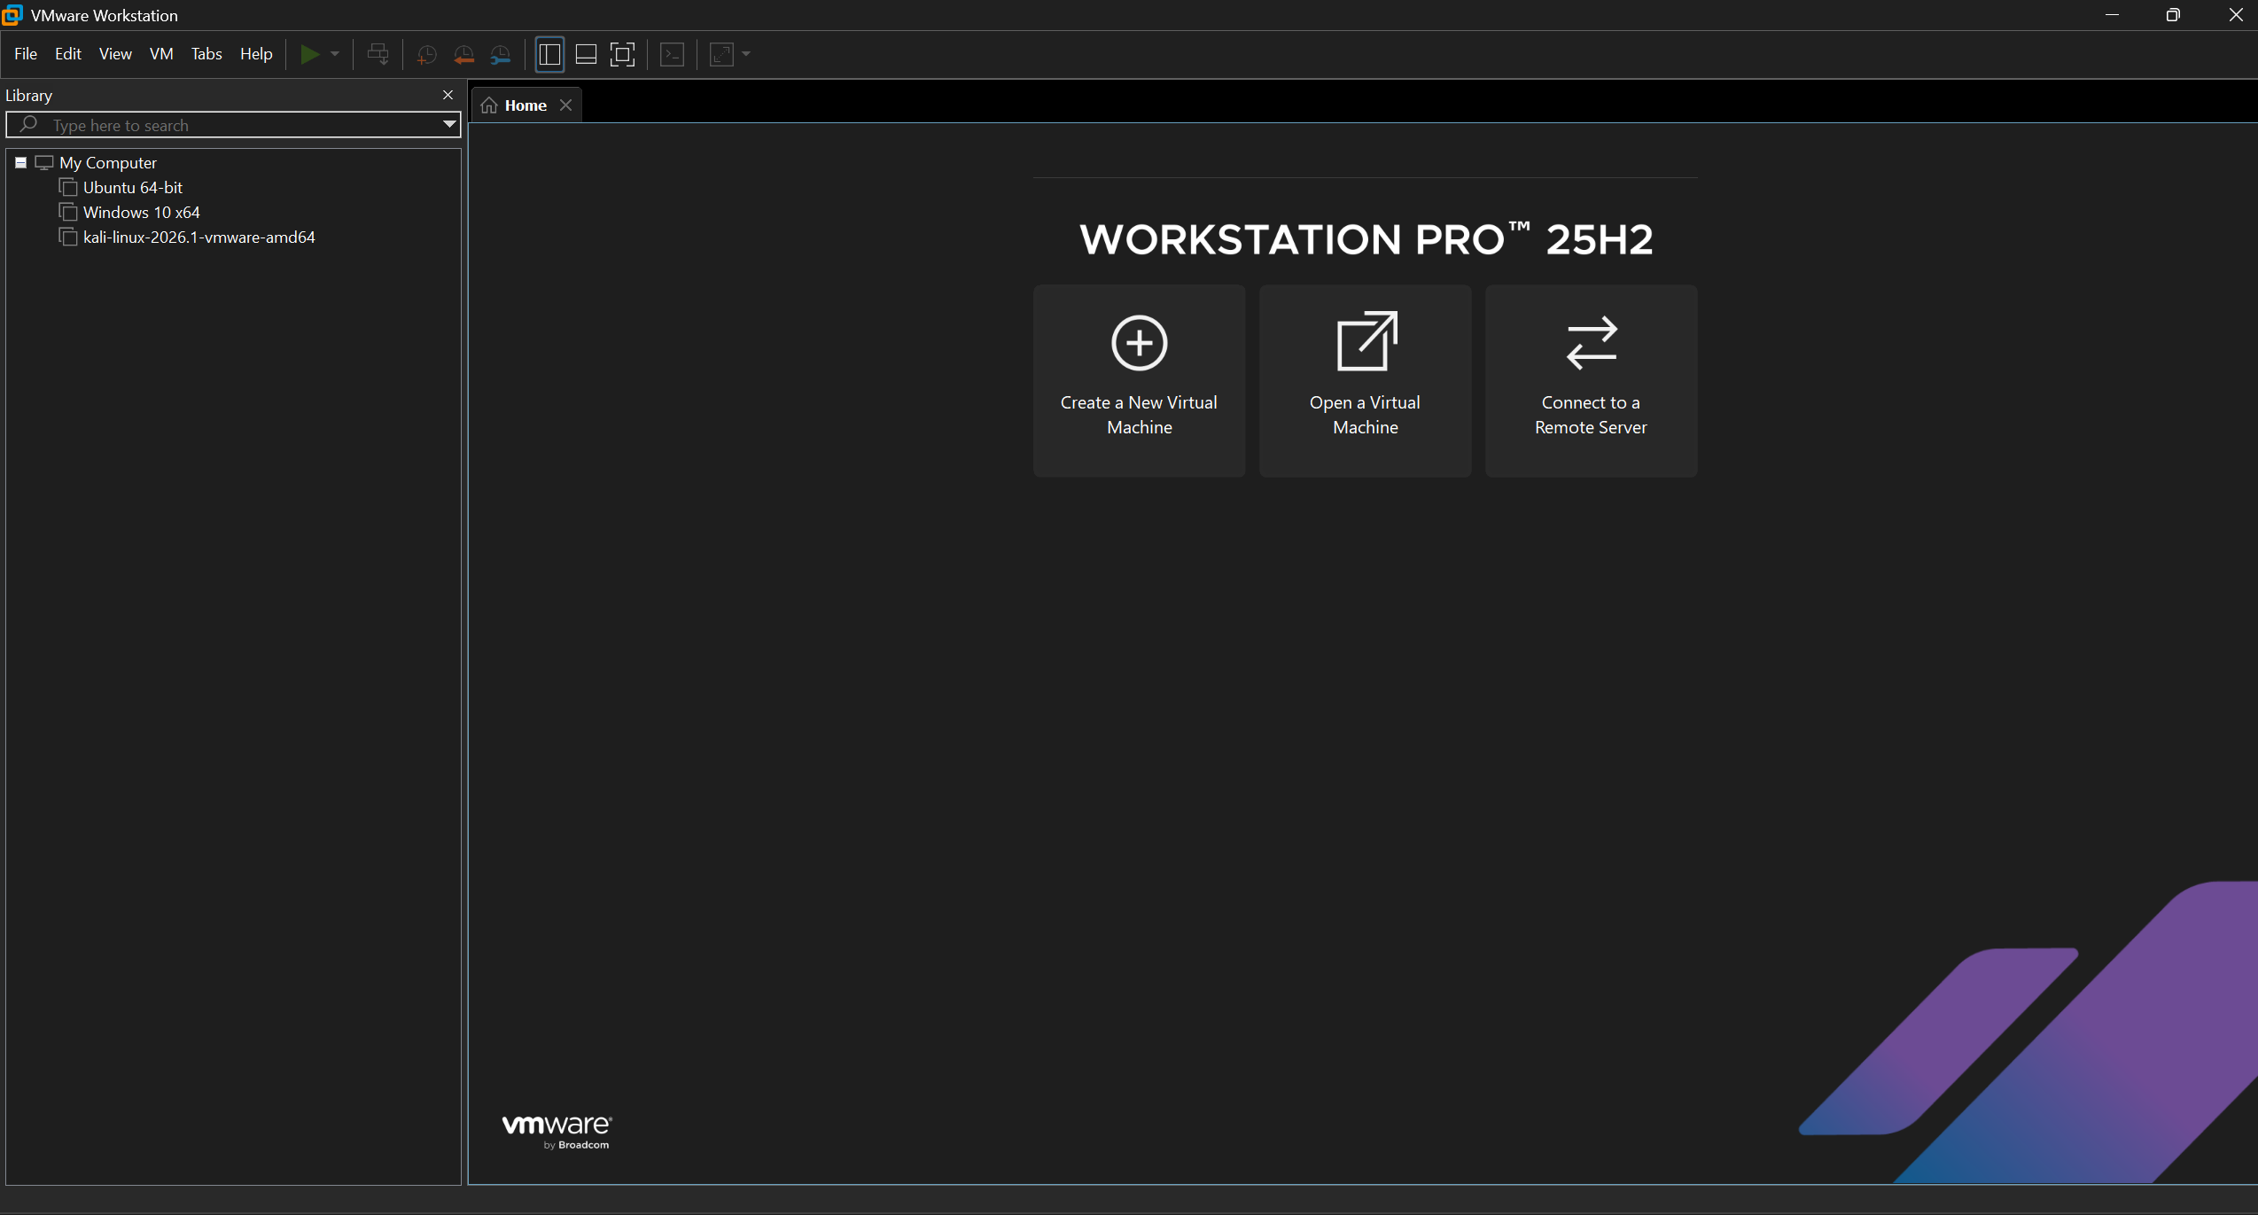Image resolution: width=2258 pixels, height=1215 pixels.
Task: Open the VM menu
Action: tap(161, 54)
